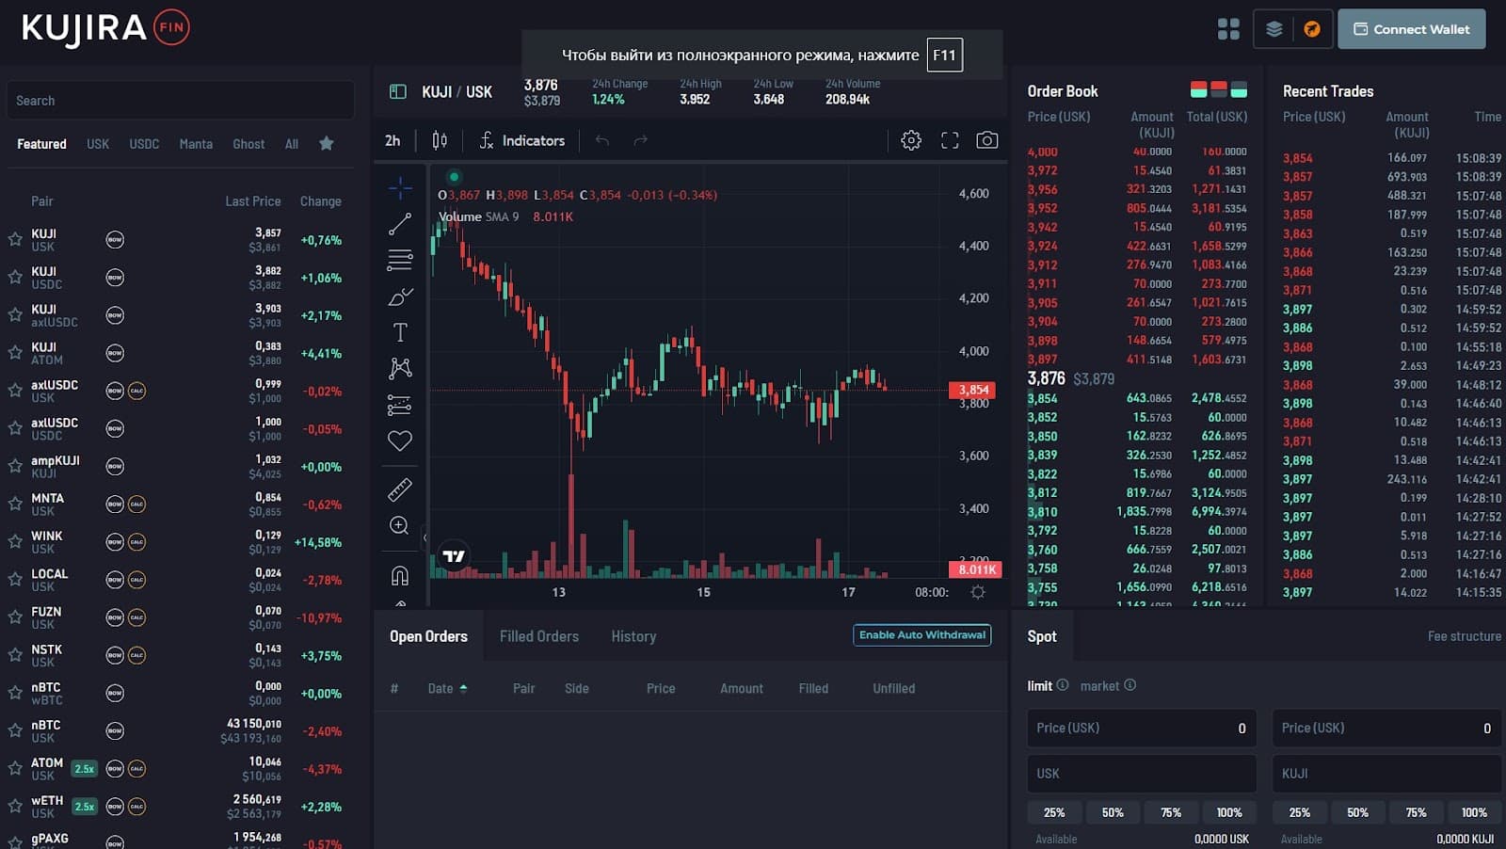The width and height of the screenshot is (1506, 849).
Task: Open the apps grid icon in header
Action: 1228,29
